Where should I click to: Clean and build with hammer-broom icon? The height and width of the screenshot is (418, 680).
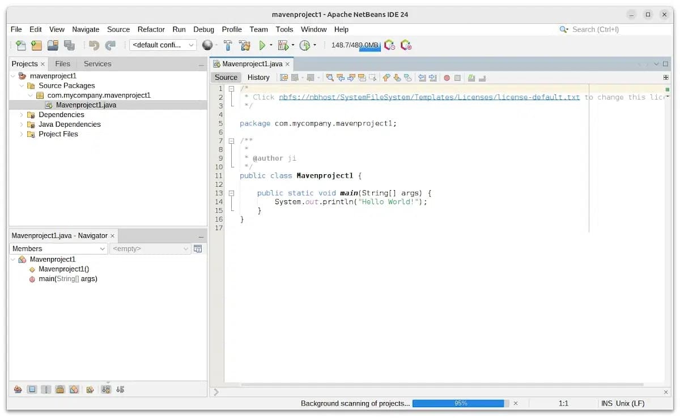tap(245, 45)
